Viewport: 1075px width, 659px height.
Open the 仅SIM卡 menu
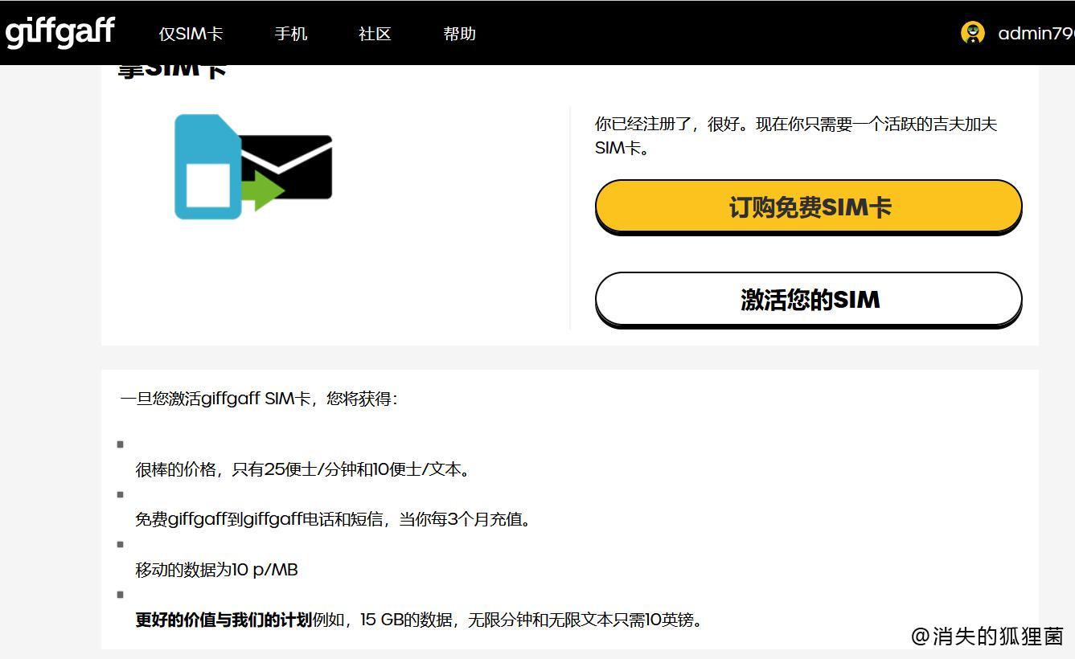(191, 34)
